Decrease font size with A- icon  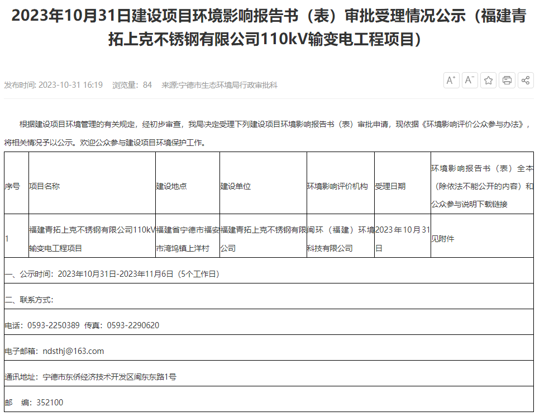click(470, 81)
